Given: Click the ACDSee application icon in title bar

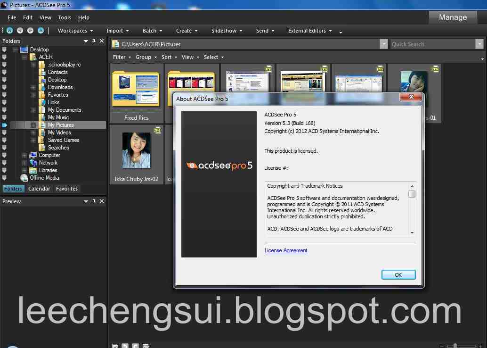Looking at the screenshot, I should (4, 5).
